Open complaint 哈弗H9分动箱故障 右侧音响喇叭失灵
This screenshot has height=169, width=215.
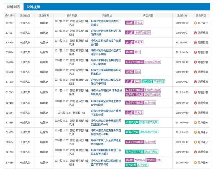[106, 92]
